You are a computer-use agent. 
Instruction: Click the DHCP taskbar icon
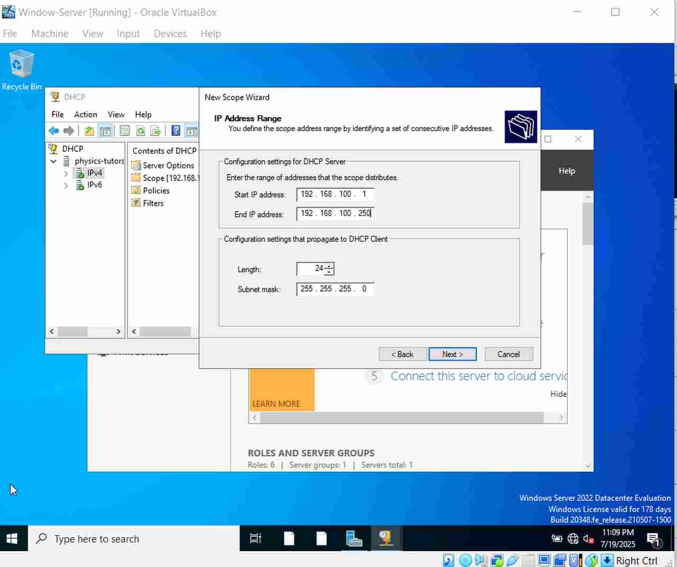(386, 538)
